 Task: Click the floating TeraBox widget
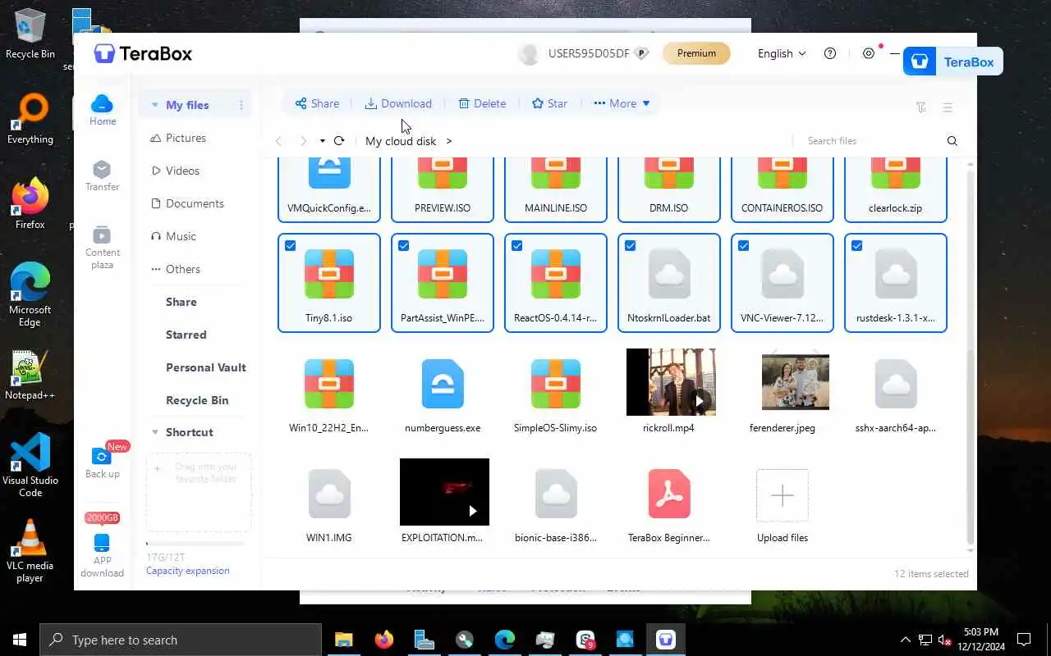tap(952, 61)
